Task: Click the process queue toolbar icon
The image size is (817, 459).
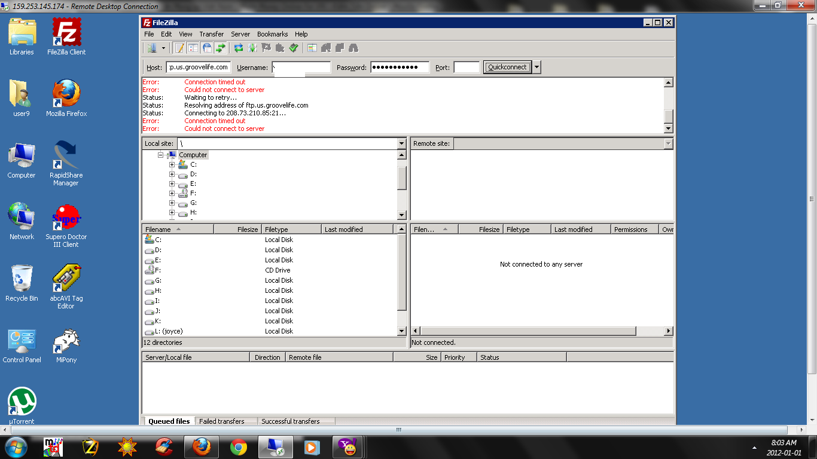Action: pos(252,48)
